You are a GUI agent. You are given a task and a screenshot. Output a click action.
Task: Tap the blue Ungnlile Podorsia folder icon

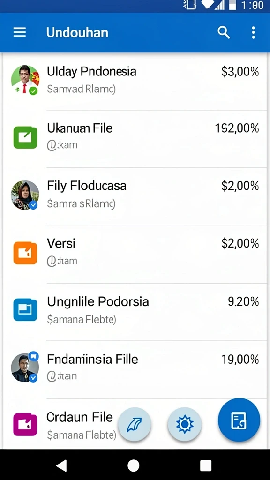[x=25, y=310]
